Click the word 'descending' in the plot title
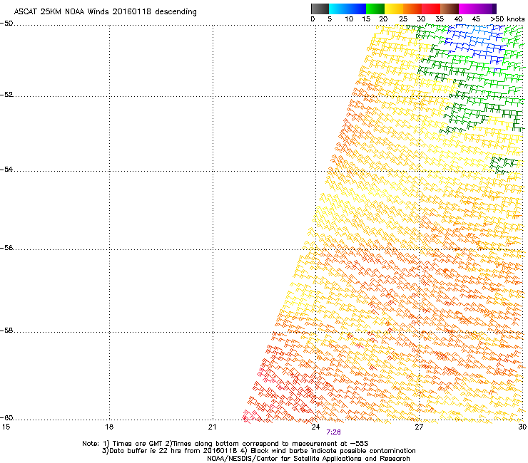This screenshot has width=528, height=463. [176, 12]
